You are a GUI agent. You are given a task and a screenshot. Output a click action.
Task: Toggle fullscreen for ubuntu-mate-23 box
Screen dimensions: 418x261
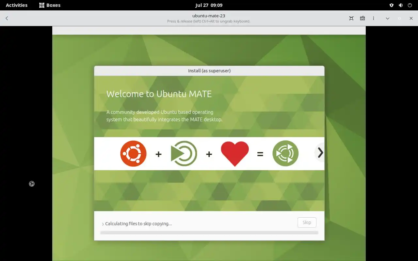pyautogui.click(x=351, y=18)
